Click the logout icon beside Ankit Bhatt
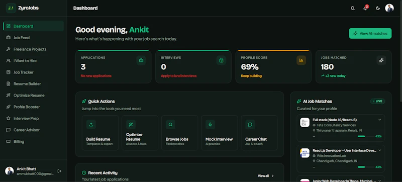This screenshot has height=182, width=402. pyautogui.click(x=59, y=171)
